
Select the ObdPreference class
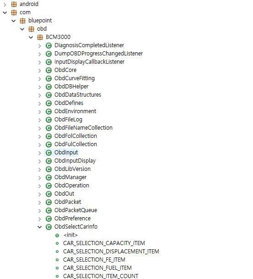click(72, 219)
